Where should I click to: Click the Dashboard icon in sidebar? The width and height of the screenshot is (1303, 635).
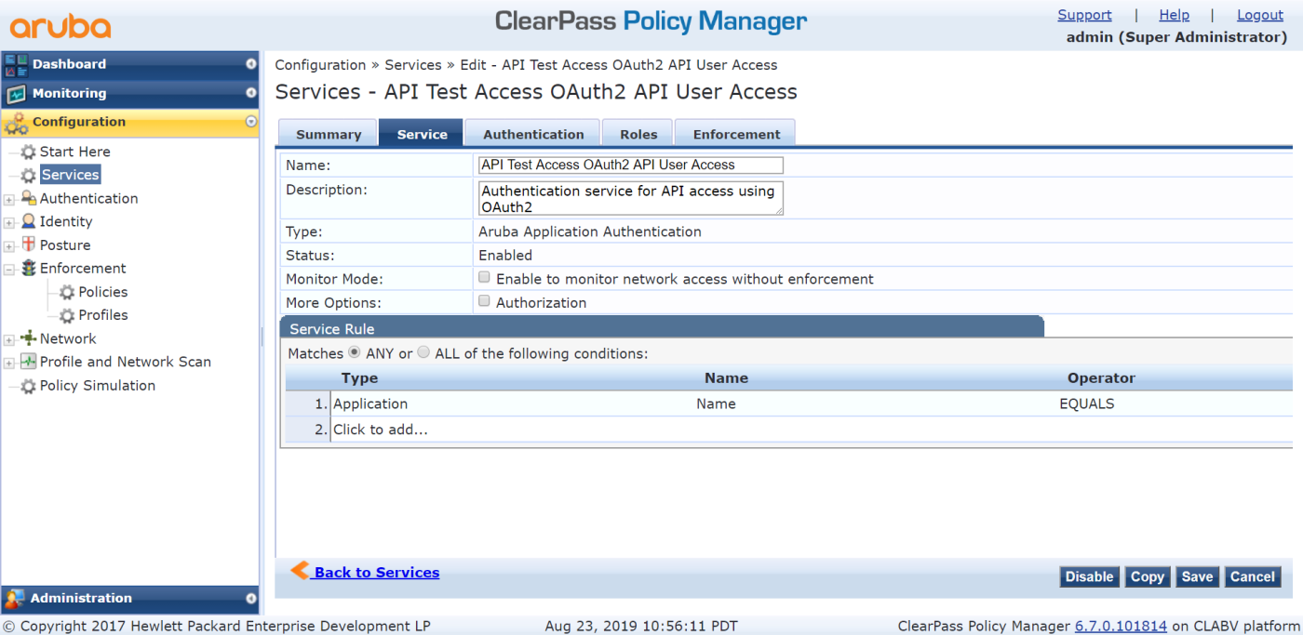click(16, 64)
